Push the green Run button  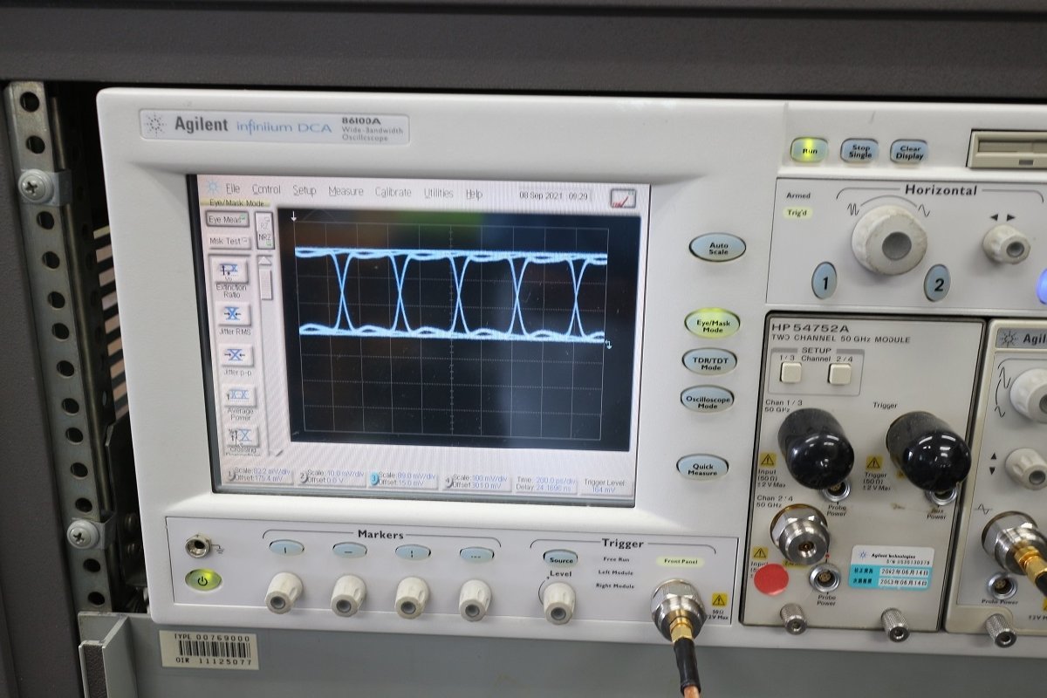click(809, 150)
